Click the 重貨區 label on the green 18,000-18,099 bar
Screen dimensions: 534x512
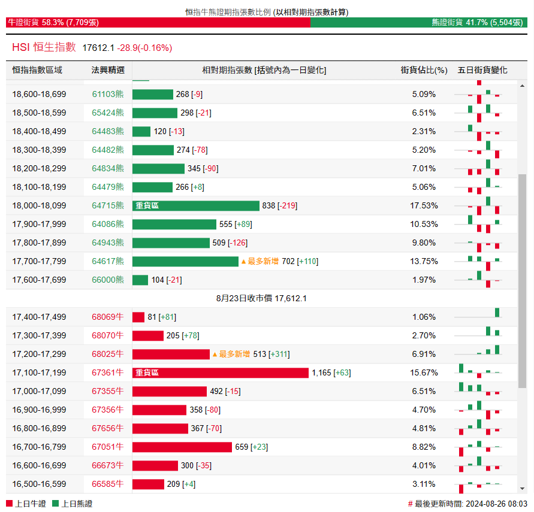pyautogui.click(x=147, y=206)
